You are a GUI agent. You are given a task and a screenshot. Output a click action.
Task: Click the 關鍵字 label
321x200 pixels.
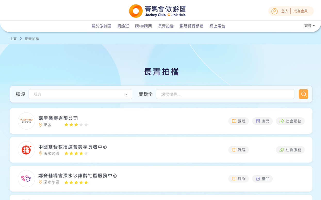(146, 94)
